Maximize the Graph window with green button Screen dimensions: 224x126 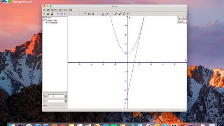(x=50, y=6)
